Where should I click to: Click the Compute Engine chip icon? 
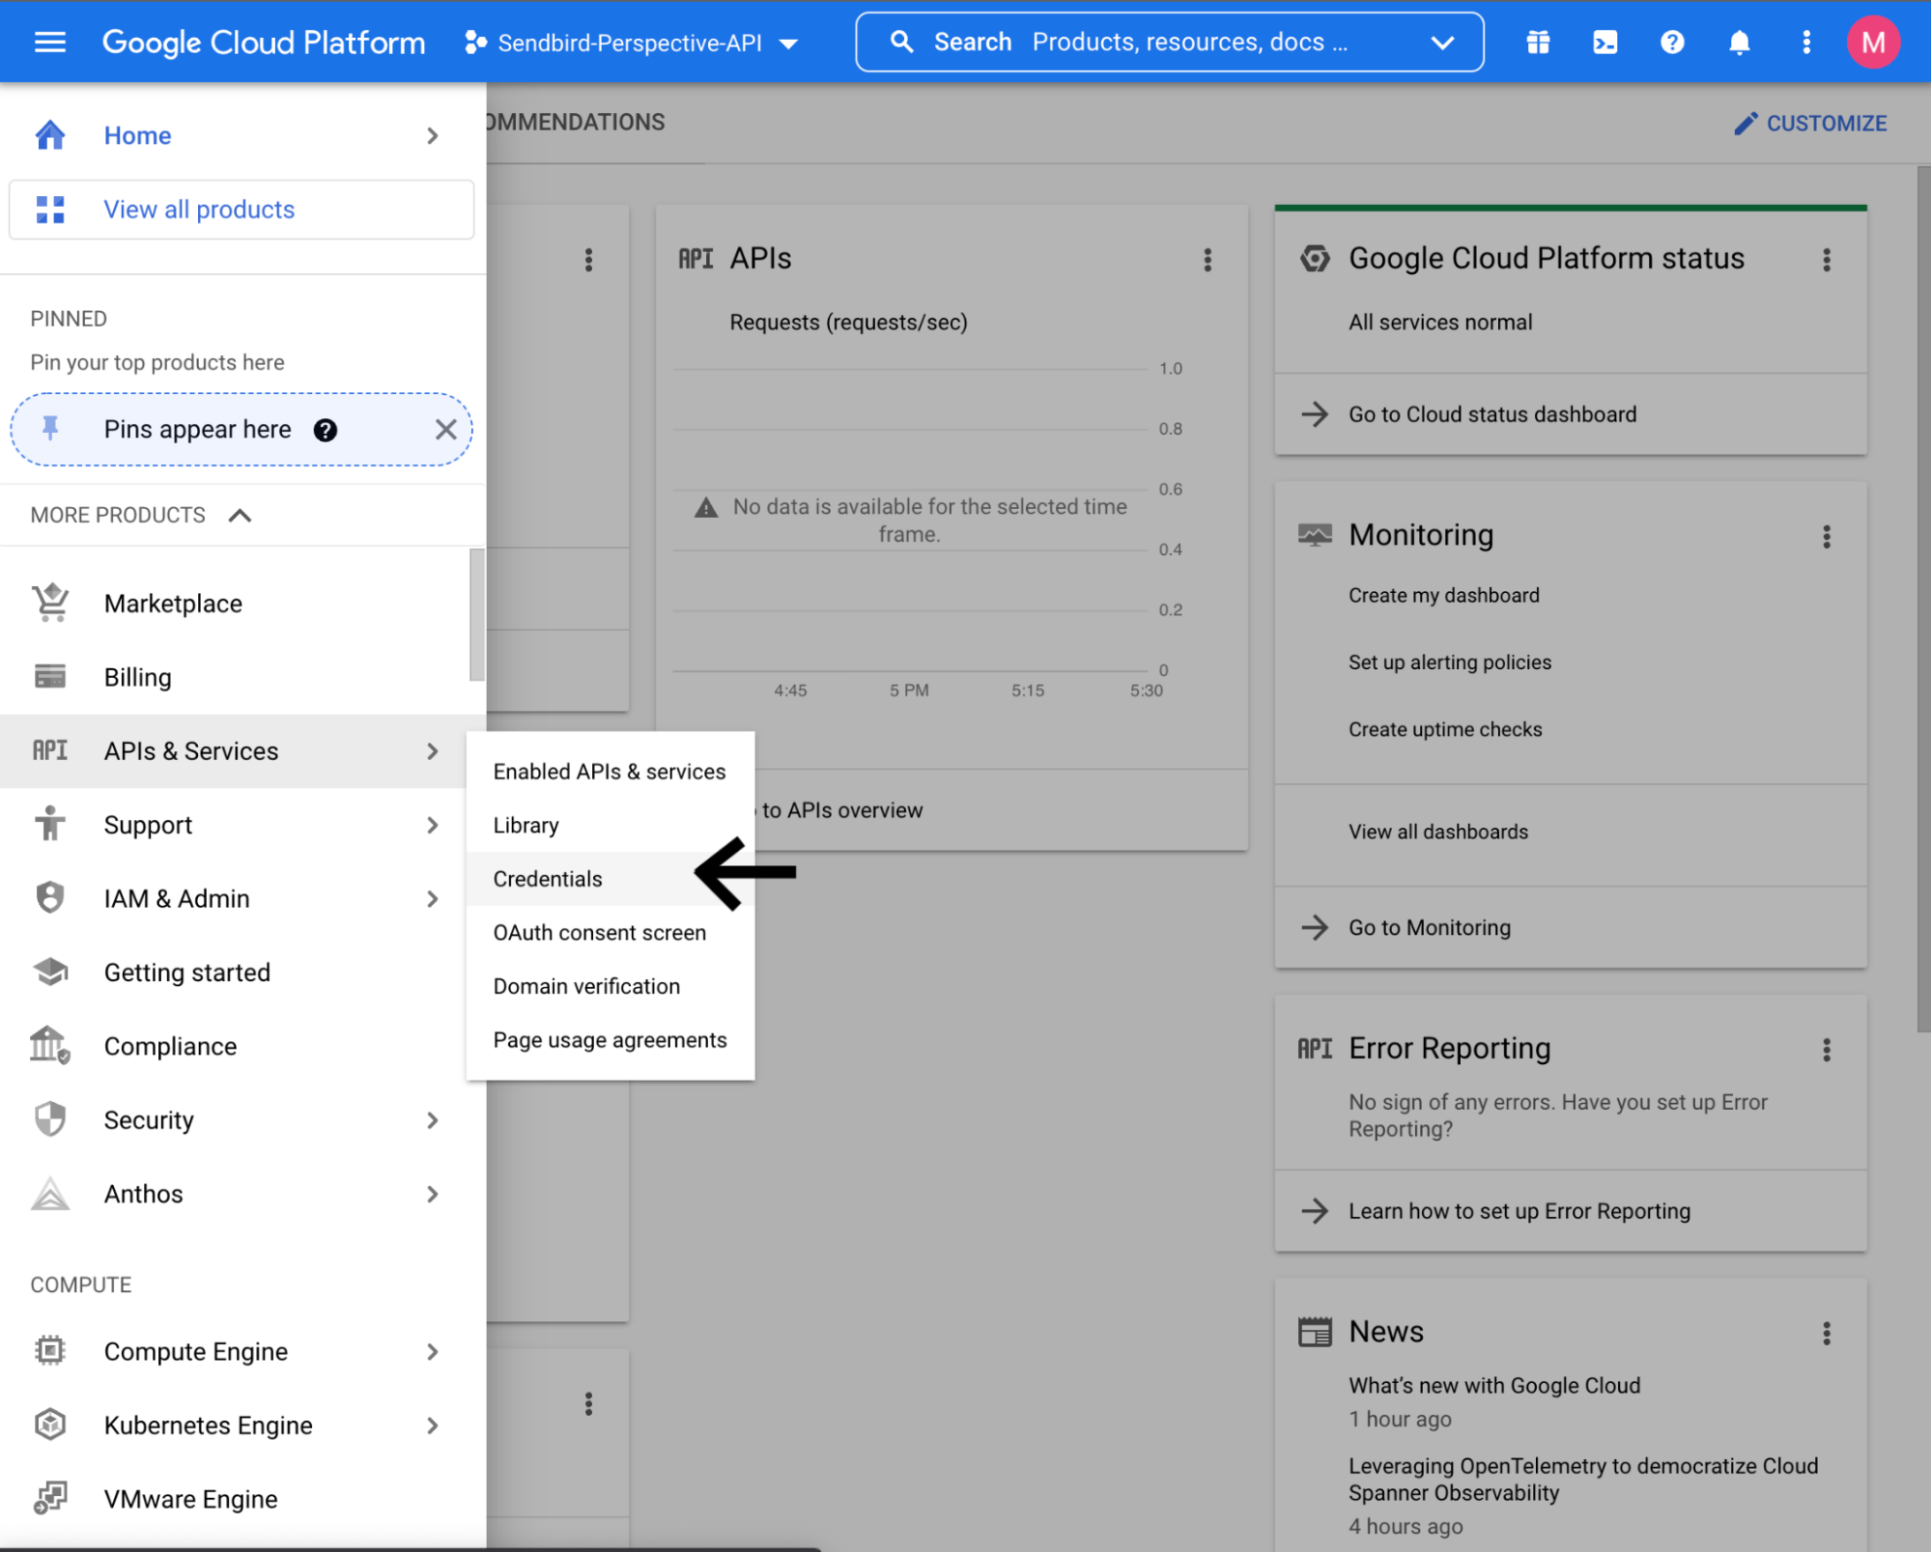[x=50, y=1351]
